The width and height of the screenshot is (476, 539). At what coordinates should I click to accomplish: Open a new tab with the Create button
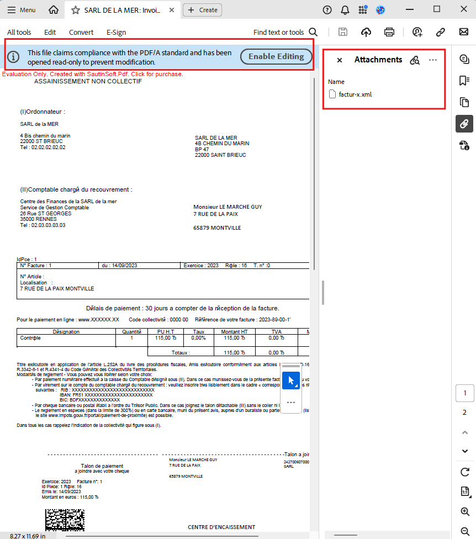pyautogui.click(x=202, y=9)
